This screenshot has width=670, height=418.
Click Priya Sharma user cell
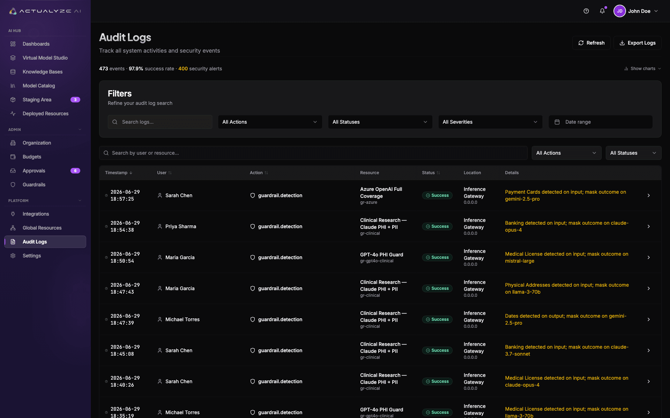[x=181, y=226]
